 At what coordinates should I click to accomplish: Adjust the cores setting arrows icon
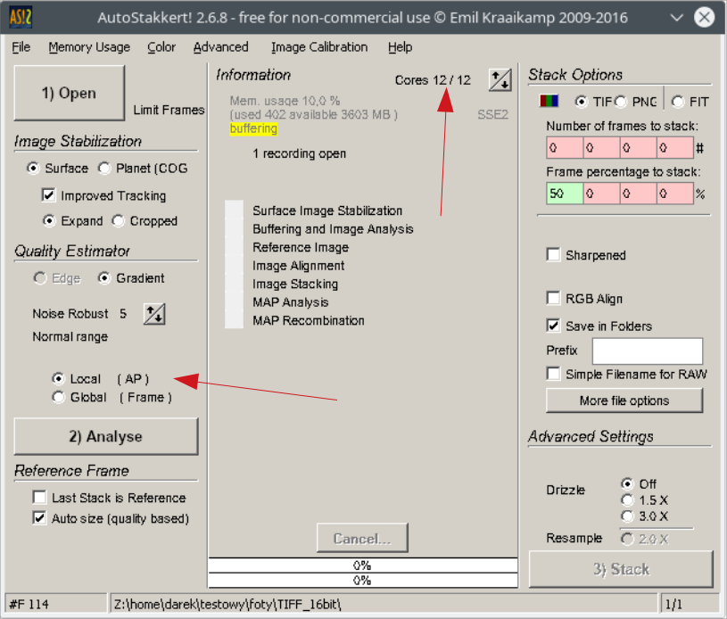coord(500,79)
